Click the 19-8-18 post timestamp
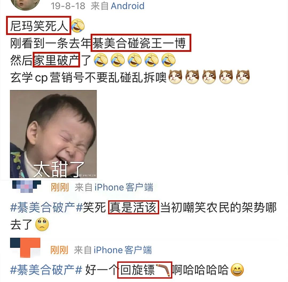The width and height of the screenshot is (288, 282). coord(68,6)
